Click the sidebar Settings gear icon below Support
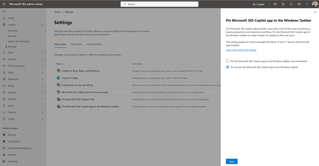Screen dimensions: 319x166 (4, 99)
